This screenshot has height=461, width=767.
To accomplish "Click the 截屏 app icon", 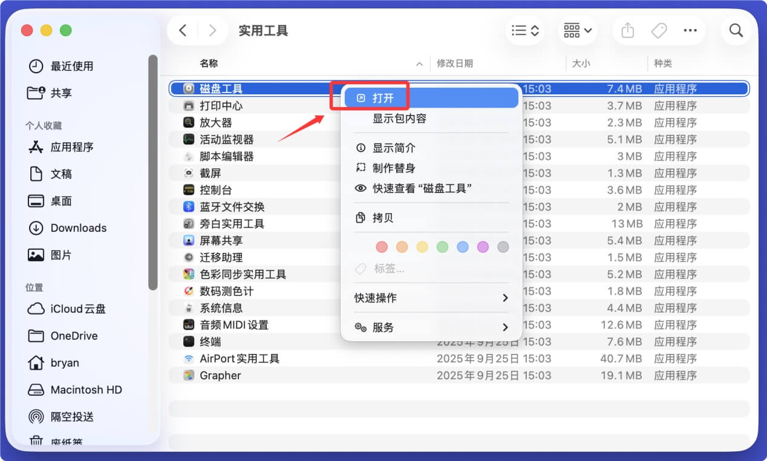I will (x=188, y=172).
